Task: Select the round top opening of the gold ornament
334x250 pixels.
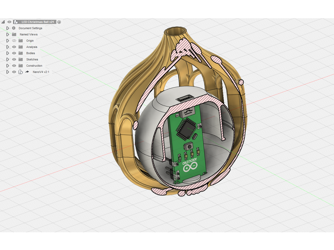Action: pyautogui.click(x=175, y=31)
